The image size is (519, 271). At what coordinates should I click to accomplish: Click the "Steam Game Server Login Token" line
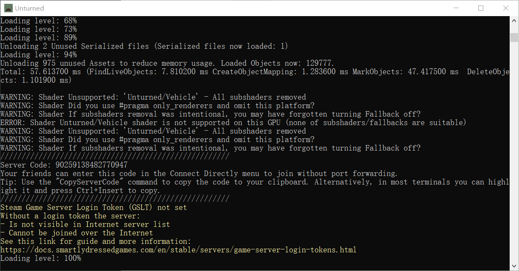point(94,207)
